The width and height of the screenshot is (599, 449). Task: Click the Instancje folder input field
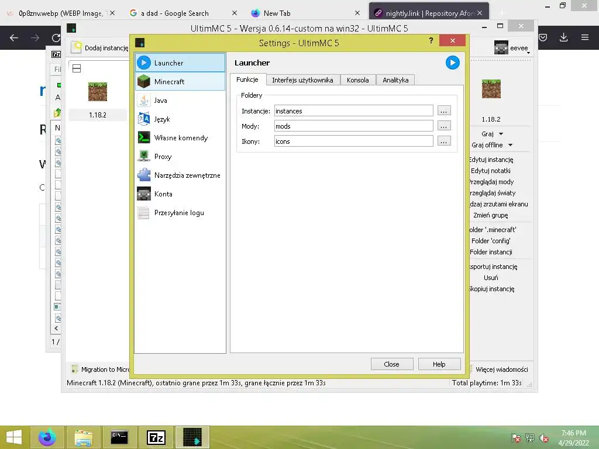pos(353,110)
